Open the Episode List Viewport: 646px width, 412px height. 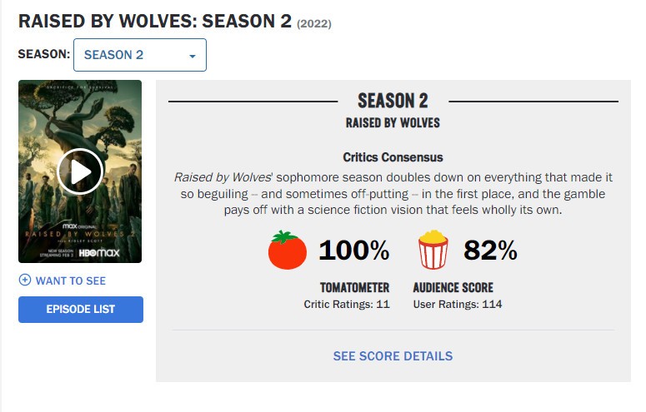[x=81, y=310]
